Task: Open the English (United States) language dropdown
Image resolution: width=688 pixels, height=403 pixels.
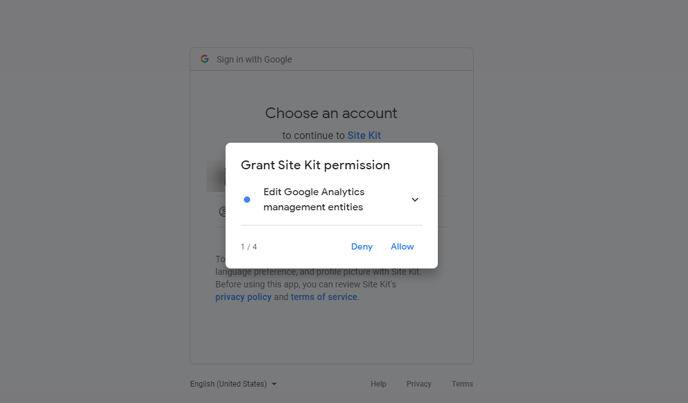Action: pos(233,384)
